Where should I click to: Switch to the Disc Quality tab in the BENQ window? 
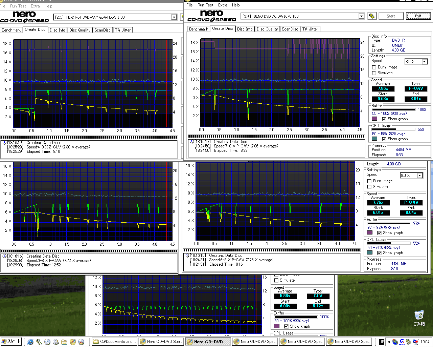267,29
